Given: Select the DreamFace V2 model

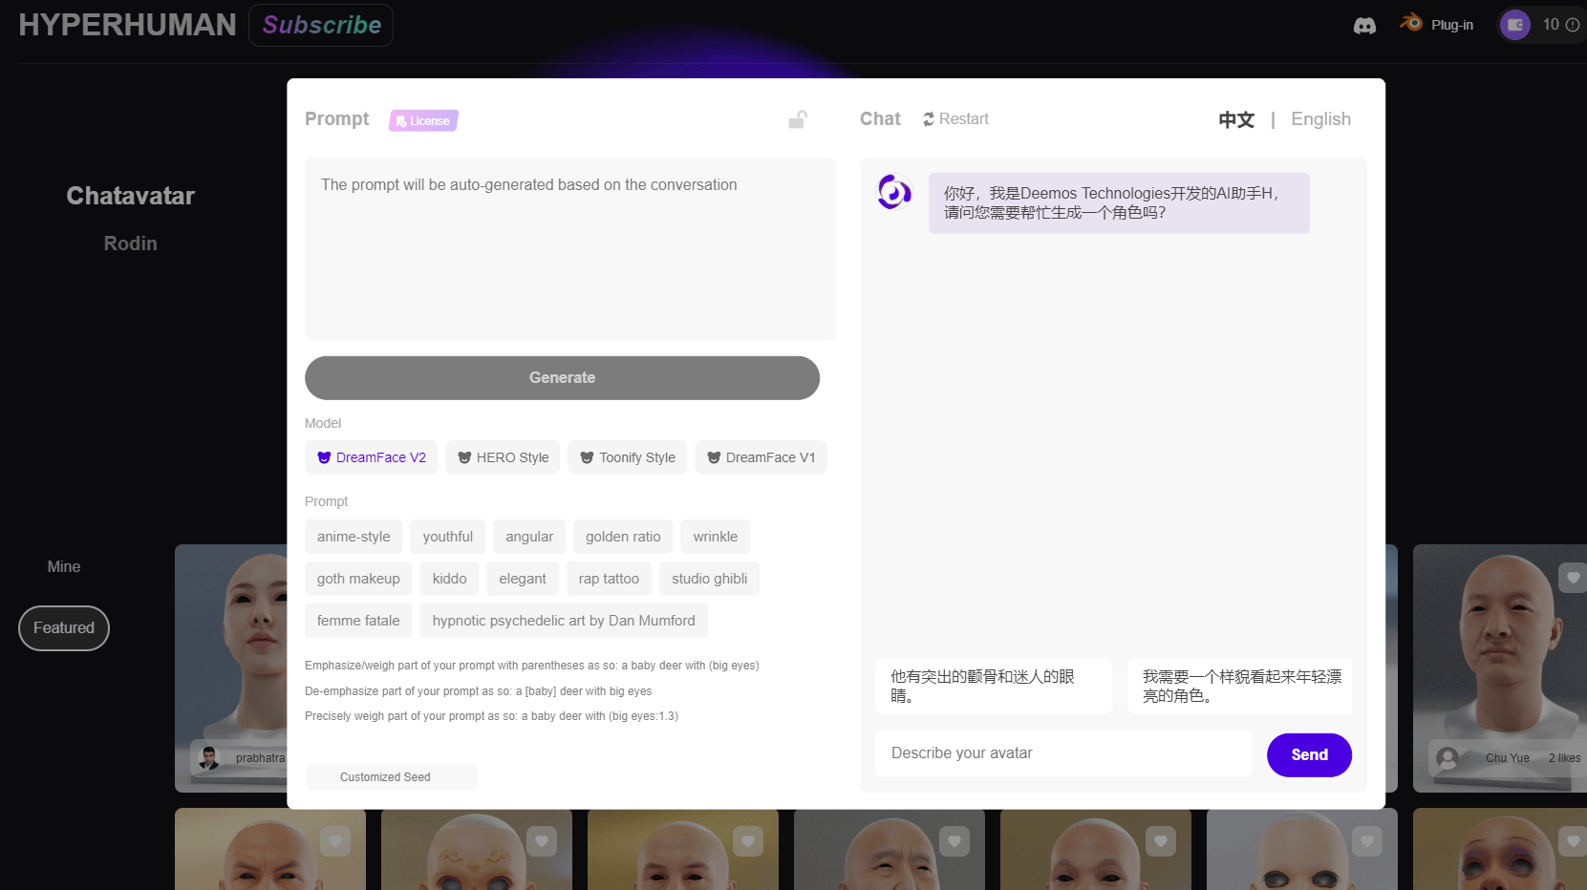Looking at the screenshot, I should point(371,457).
